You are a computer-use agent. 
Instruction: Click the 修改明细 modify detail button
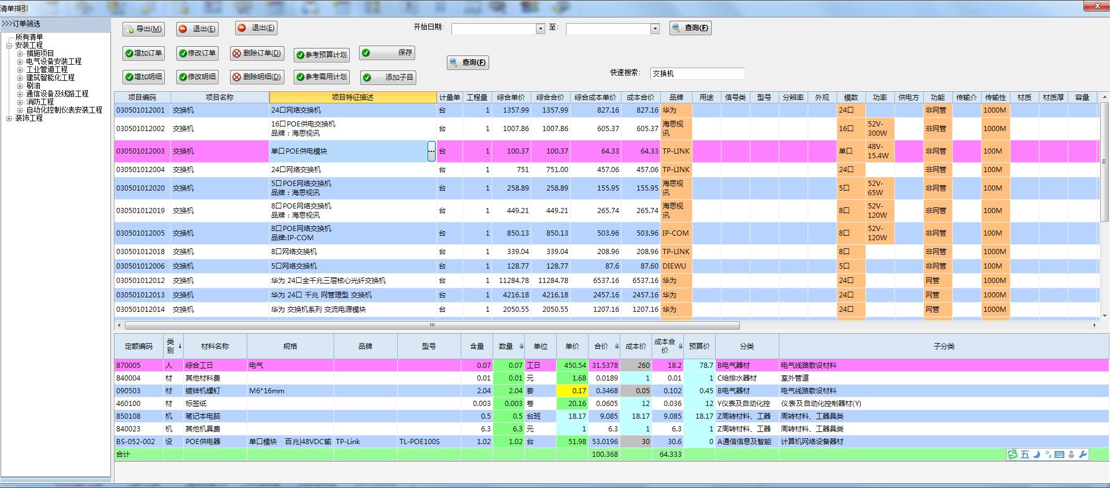tap(198, 77)
